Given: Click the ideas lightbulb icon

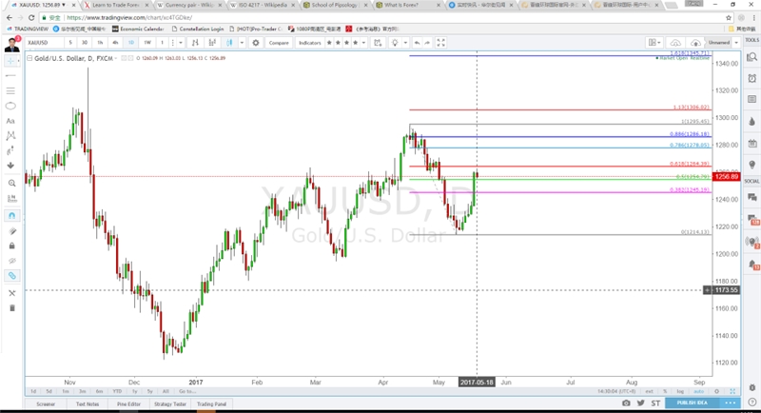Looking at the screenshot, I should pos(395,43).
